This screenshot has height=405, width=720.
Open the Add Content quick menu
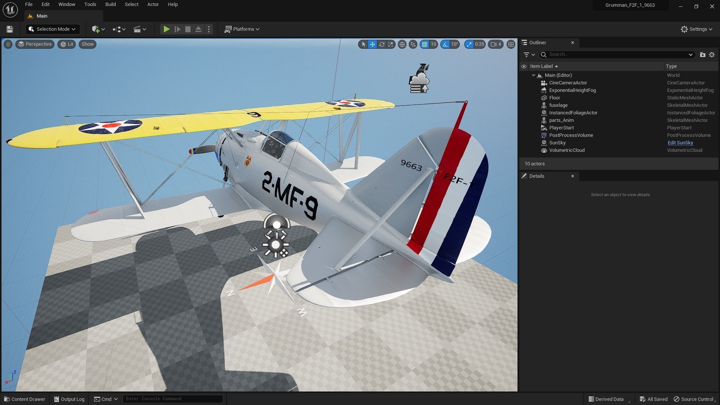pos(98,29)
